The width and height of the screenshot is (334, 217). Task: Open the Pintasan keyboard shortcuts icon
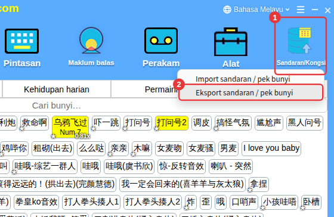click(21, 41)
